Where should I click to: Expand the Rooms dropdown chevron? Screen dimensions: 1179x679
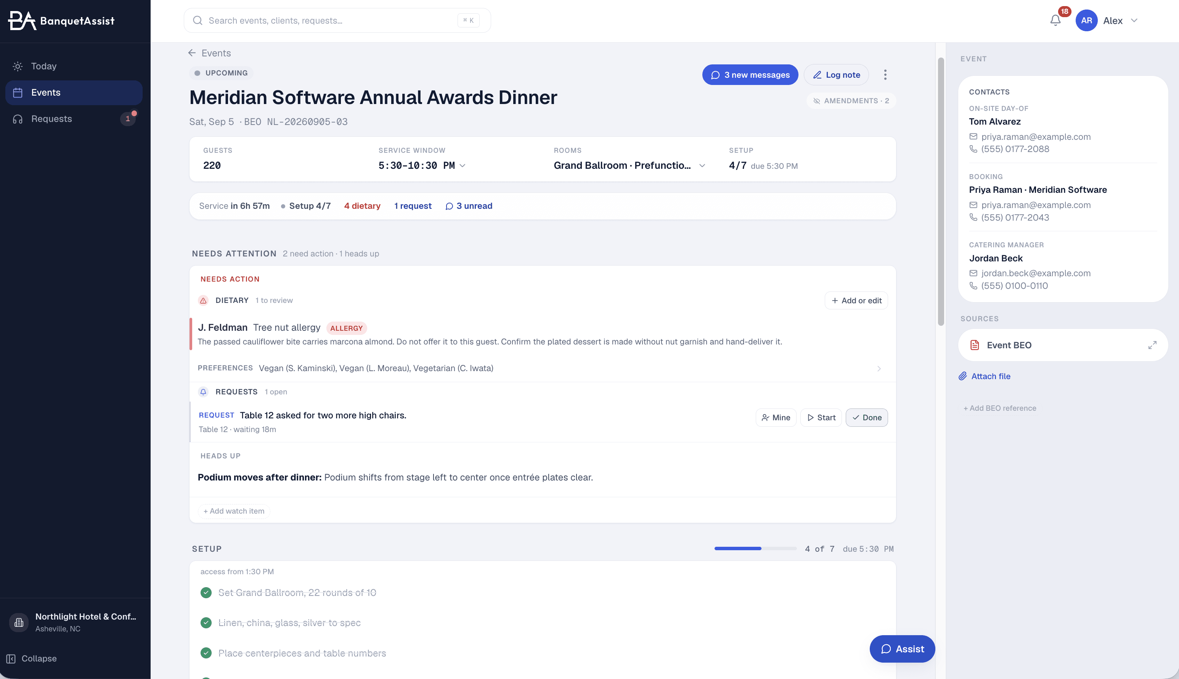(x=702, y=165)
